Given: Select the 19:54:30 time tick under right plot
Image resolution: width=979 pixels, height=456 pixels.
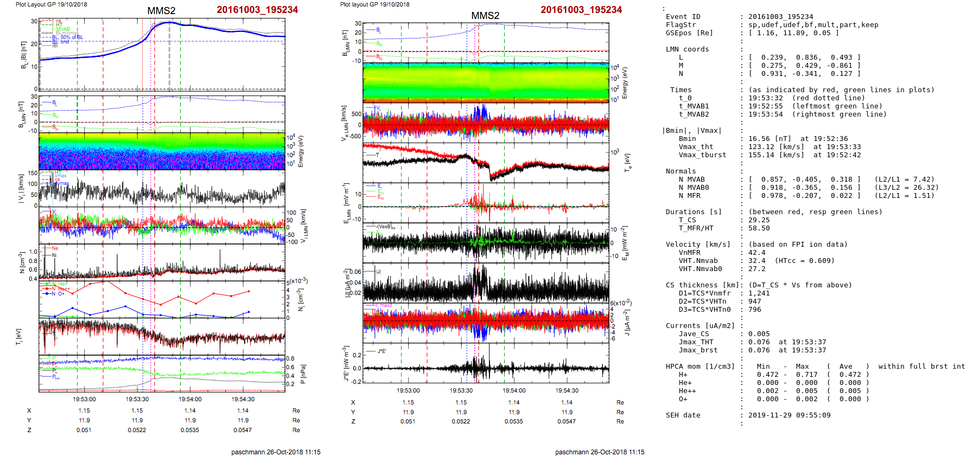Looking at the screenshot, I should coord(567,390).
